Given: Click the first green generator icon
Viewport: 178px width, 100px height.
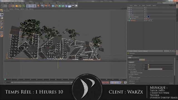Looking at the screenshot, I should (x=60, y=6).
